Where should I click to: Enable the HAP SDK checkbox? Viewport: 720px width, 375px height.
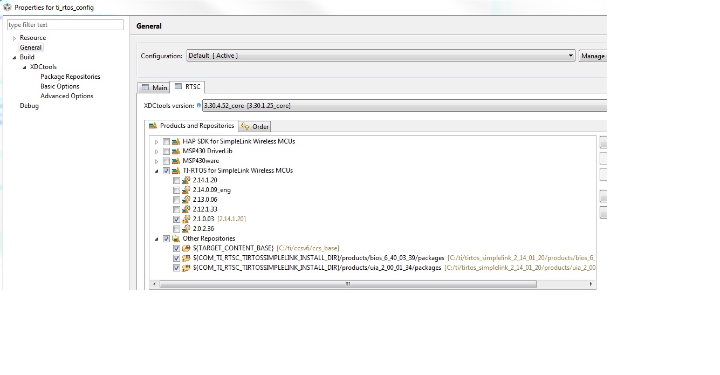click(x=166, y=141)
